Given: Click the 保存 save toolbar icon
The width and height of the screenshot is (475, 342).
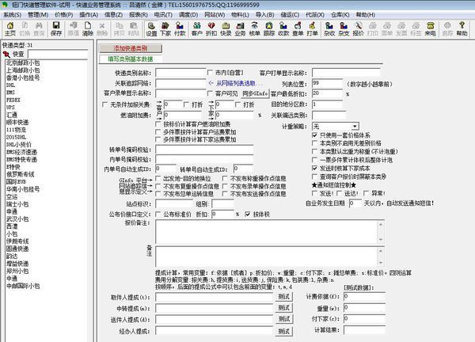Looking at the screenshot, I should pos(55,29).
